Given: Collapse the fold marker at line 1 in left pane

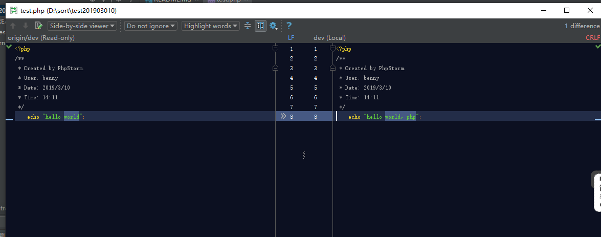Looking at the screenshot, I should tap(275, 48).
